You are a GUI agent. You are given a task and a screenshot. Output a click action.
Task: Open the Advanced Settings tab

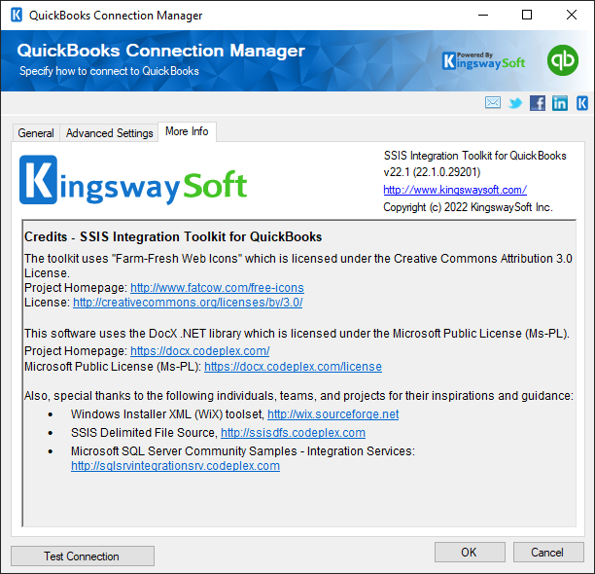tap(109, 133)
